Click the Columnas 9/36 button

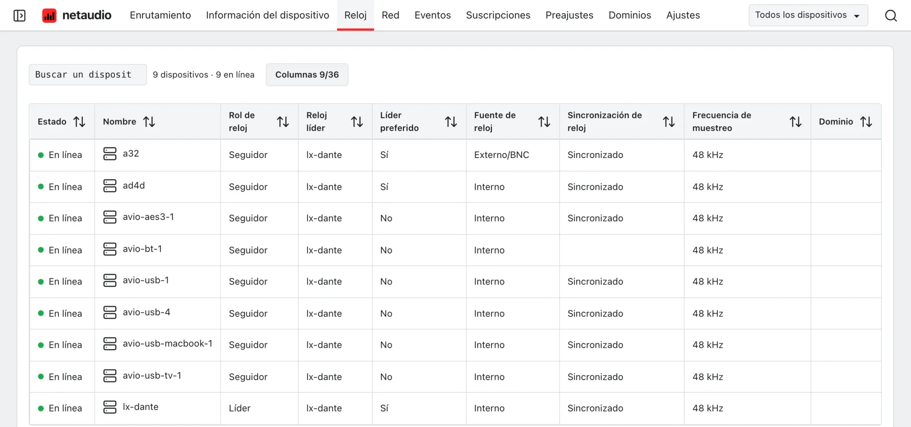coord(307,75)
